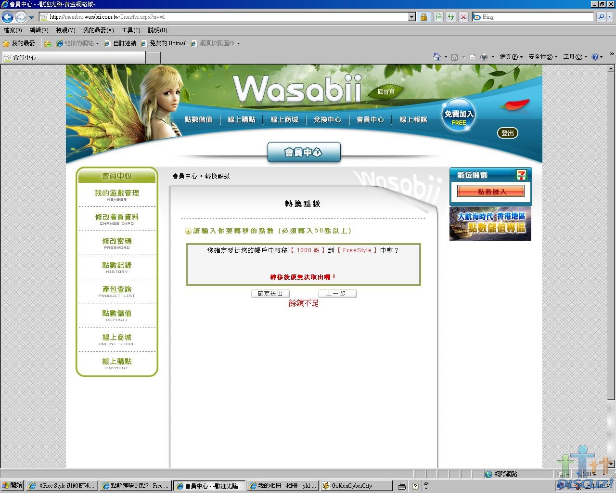Open the search provider dropdown arrow

tap(609, 17)
